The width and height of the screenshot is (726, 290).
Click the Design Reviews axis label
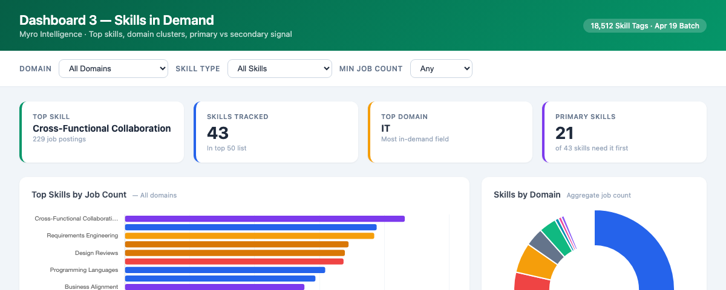[x=97, y=253]
